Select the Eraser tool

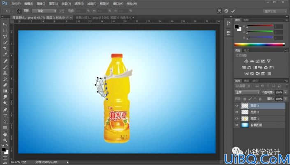pyautogui.click(x=5, y=85)
